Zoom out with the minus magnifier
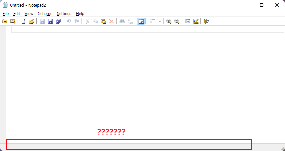 tap(177, 21)
